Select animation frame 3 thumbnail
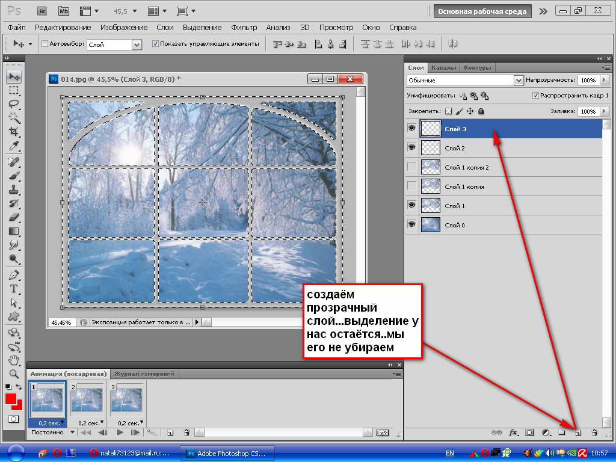616x462 pixels. [x=126, y=400]
